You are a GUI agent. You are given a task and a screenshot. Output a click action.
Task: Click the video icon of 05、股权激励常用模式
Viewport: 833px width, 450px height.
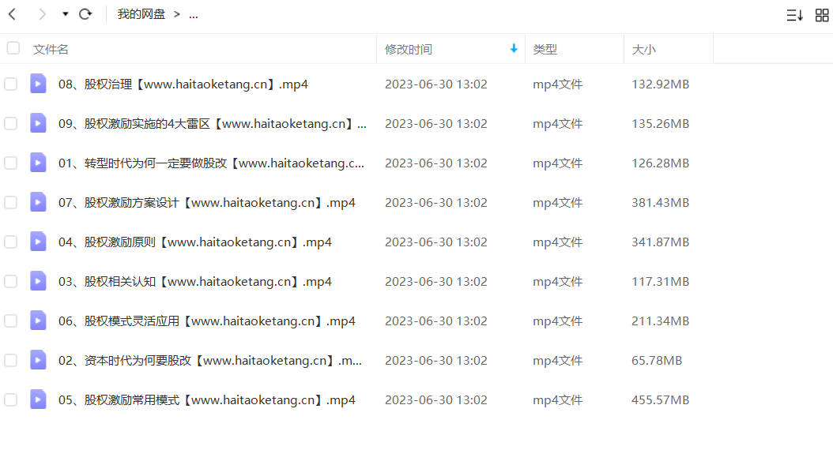pos(38,399)
